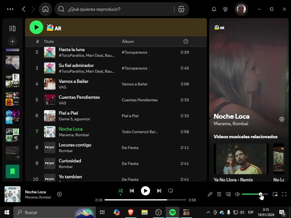Viewport: 291px width, 218px height.
Task: Click now-playing album art in bottom bar
Action: click(12, 194)
